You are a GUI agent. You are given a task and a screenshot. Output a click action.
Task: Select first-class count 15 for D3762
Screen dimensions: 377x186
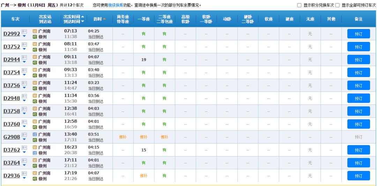click(x=143, y=150)
